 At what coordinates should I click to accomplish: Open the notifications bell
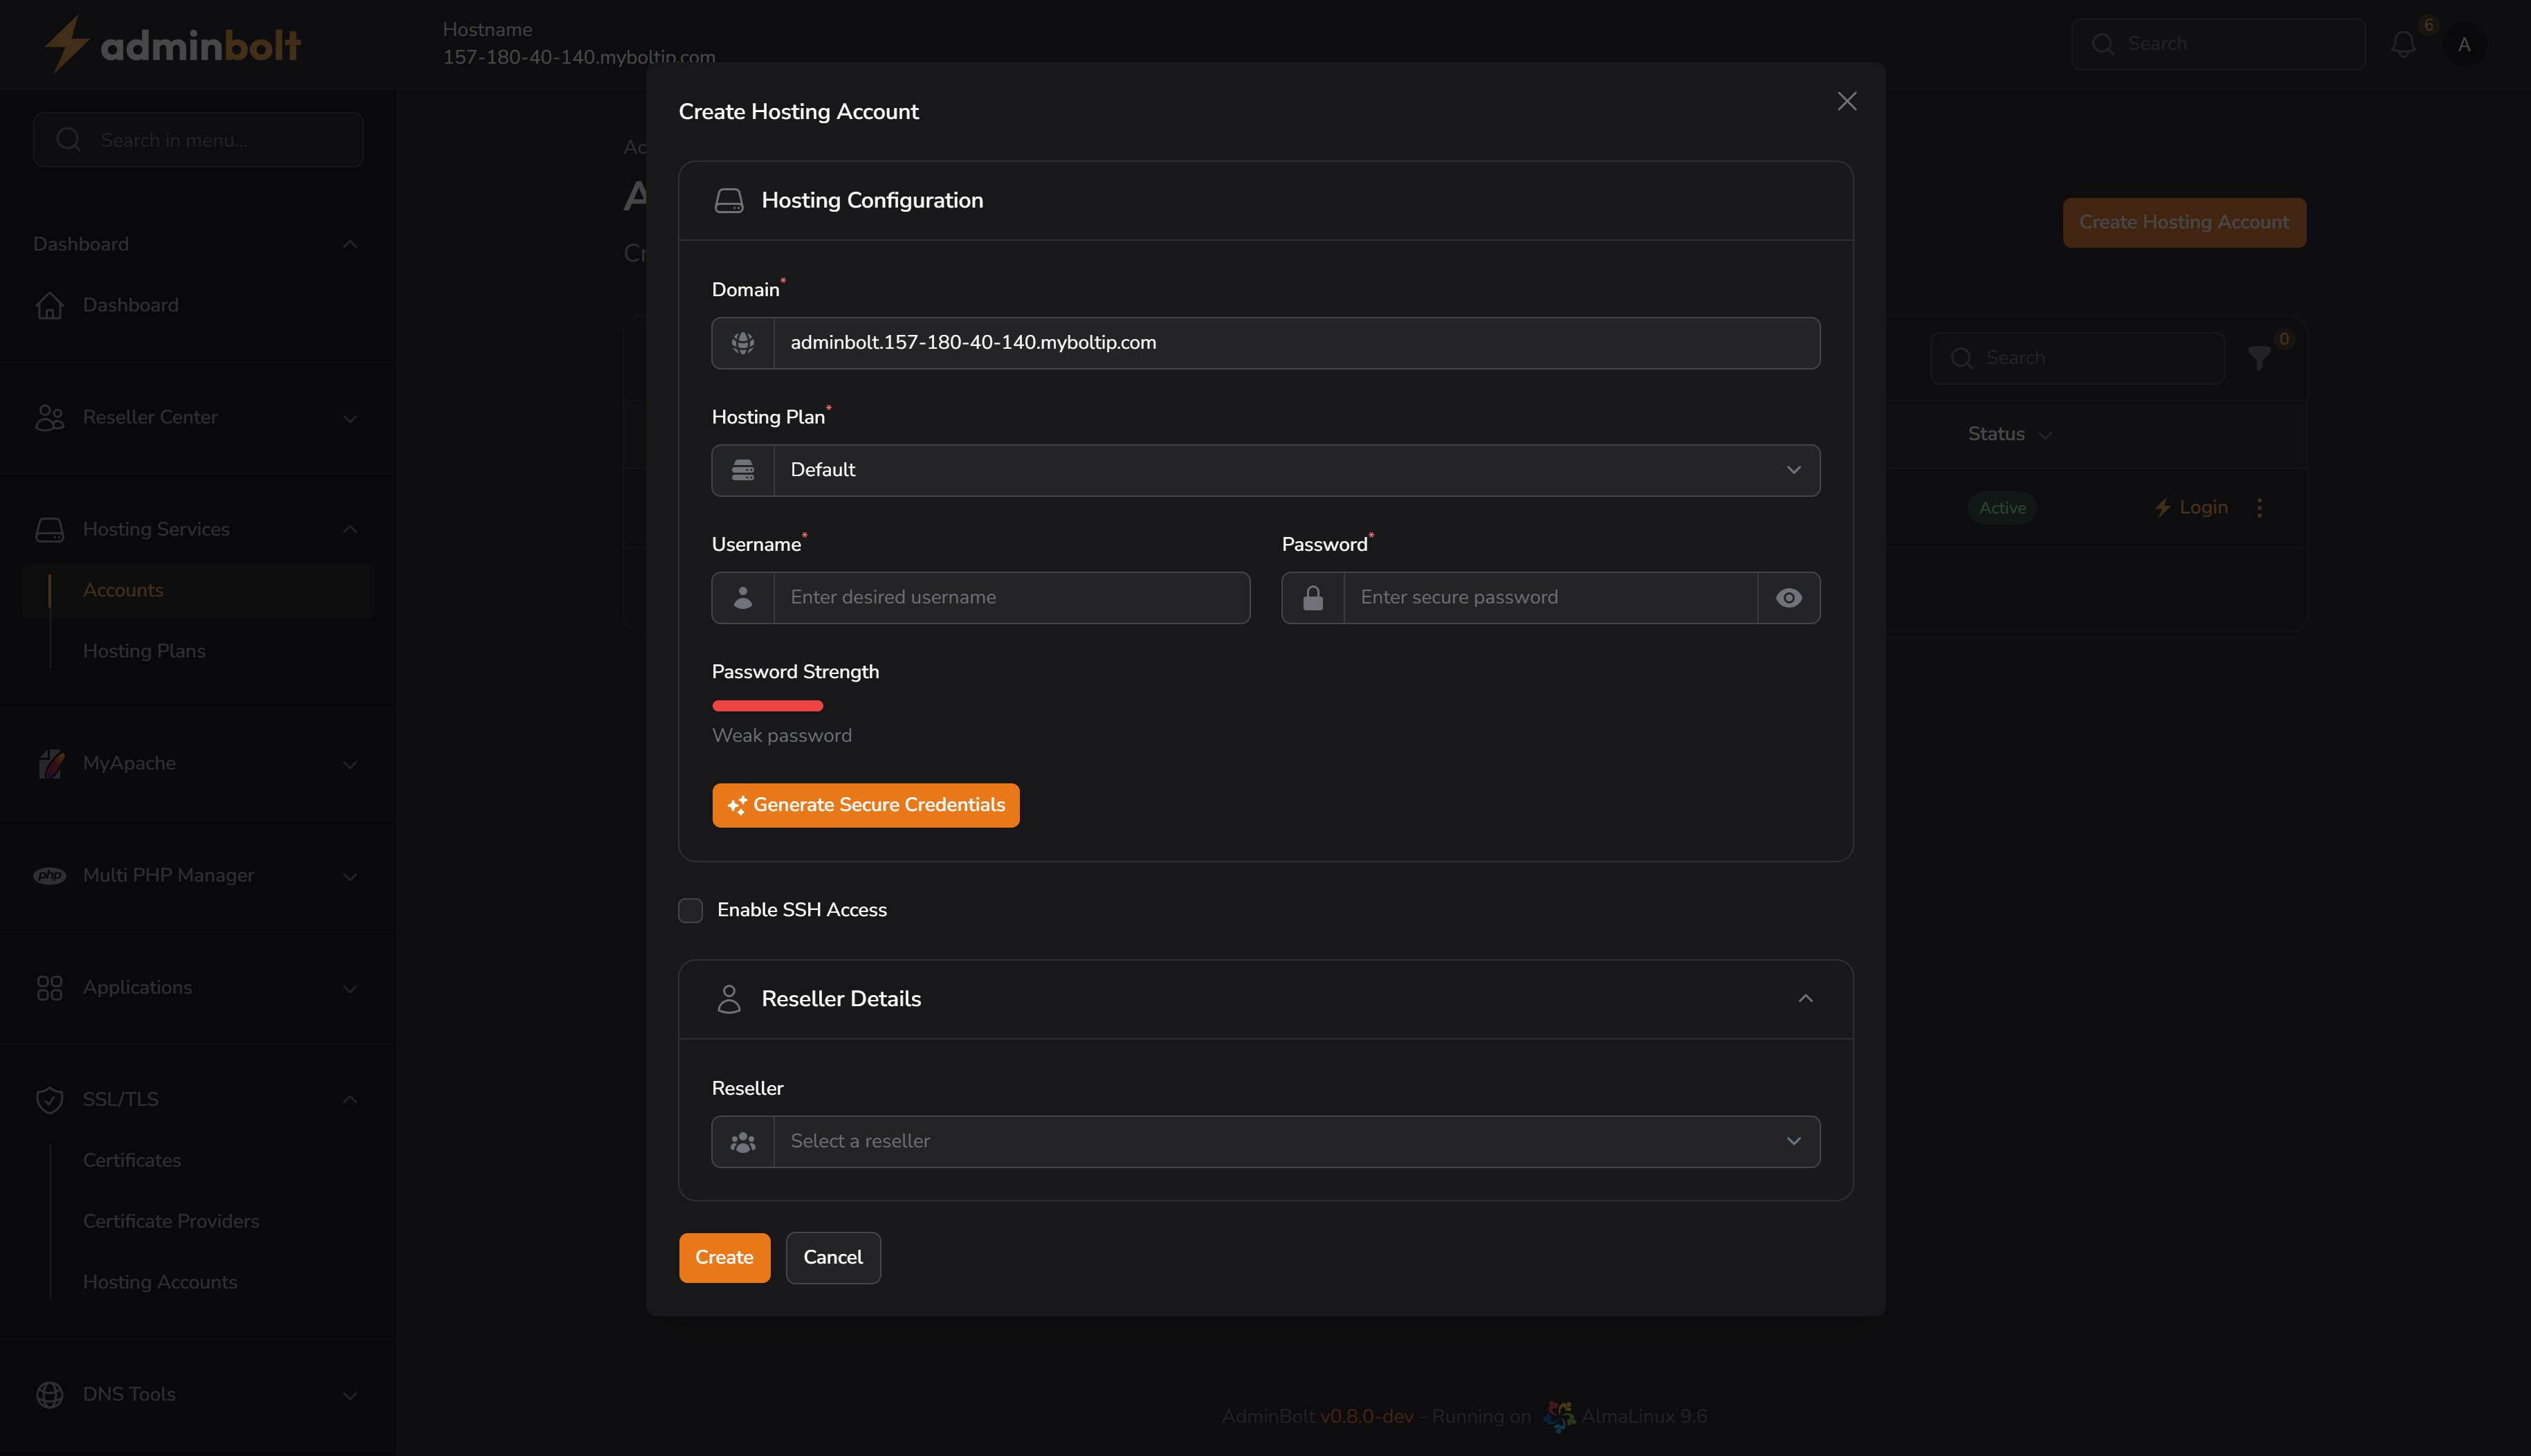tap(2405, 44)
